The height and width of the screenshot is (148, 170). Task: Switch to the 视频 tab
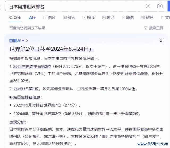pos(88,18)
